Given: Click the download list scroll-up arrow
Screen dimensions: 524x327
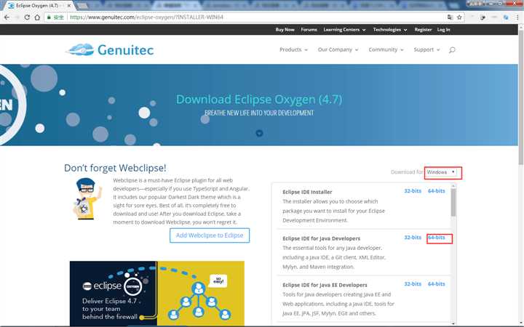Looking at the screenshot, I should (x=453, y=185).
